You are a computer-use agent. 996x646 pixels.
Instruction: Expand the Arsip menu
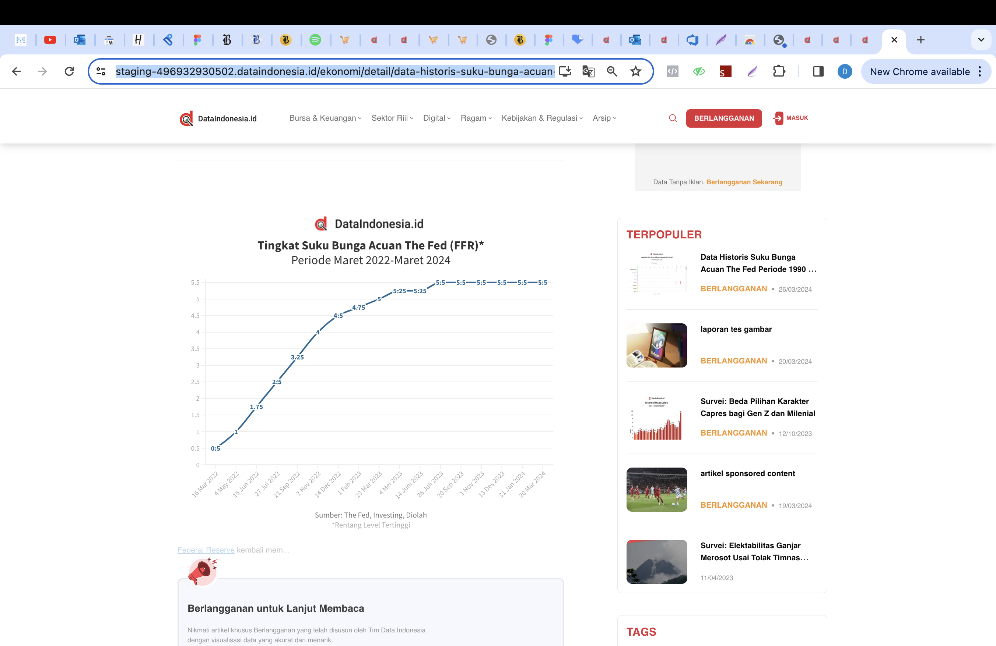[x=604, y=118]
